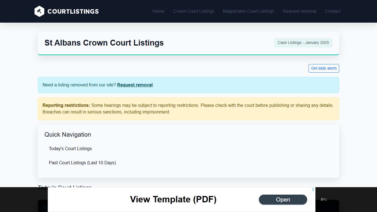Viewport: 377px width, 212px height.
Task: Open Magistrates Court Listings page
Action: pos(248,11)
